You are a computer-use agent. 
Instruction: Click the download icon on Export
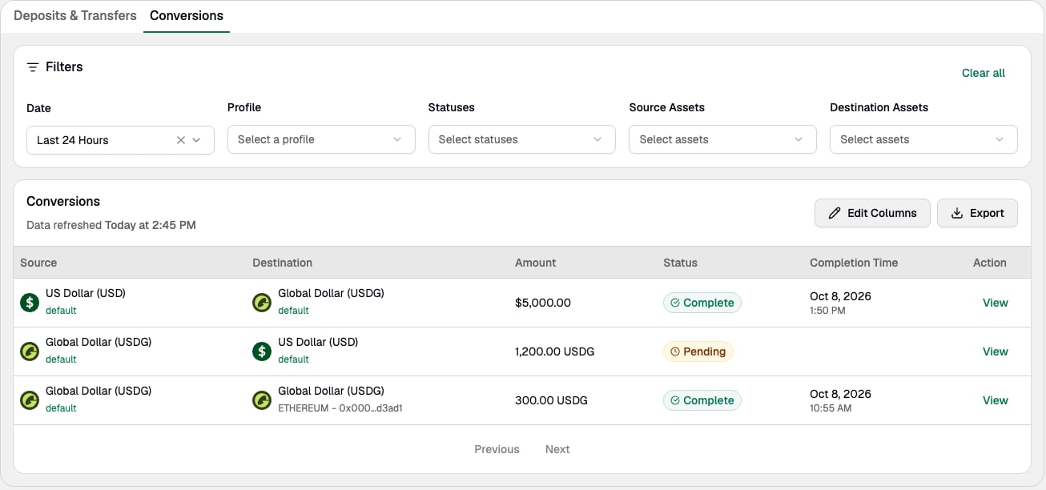956,213
